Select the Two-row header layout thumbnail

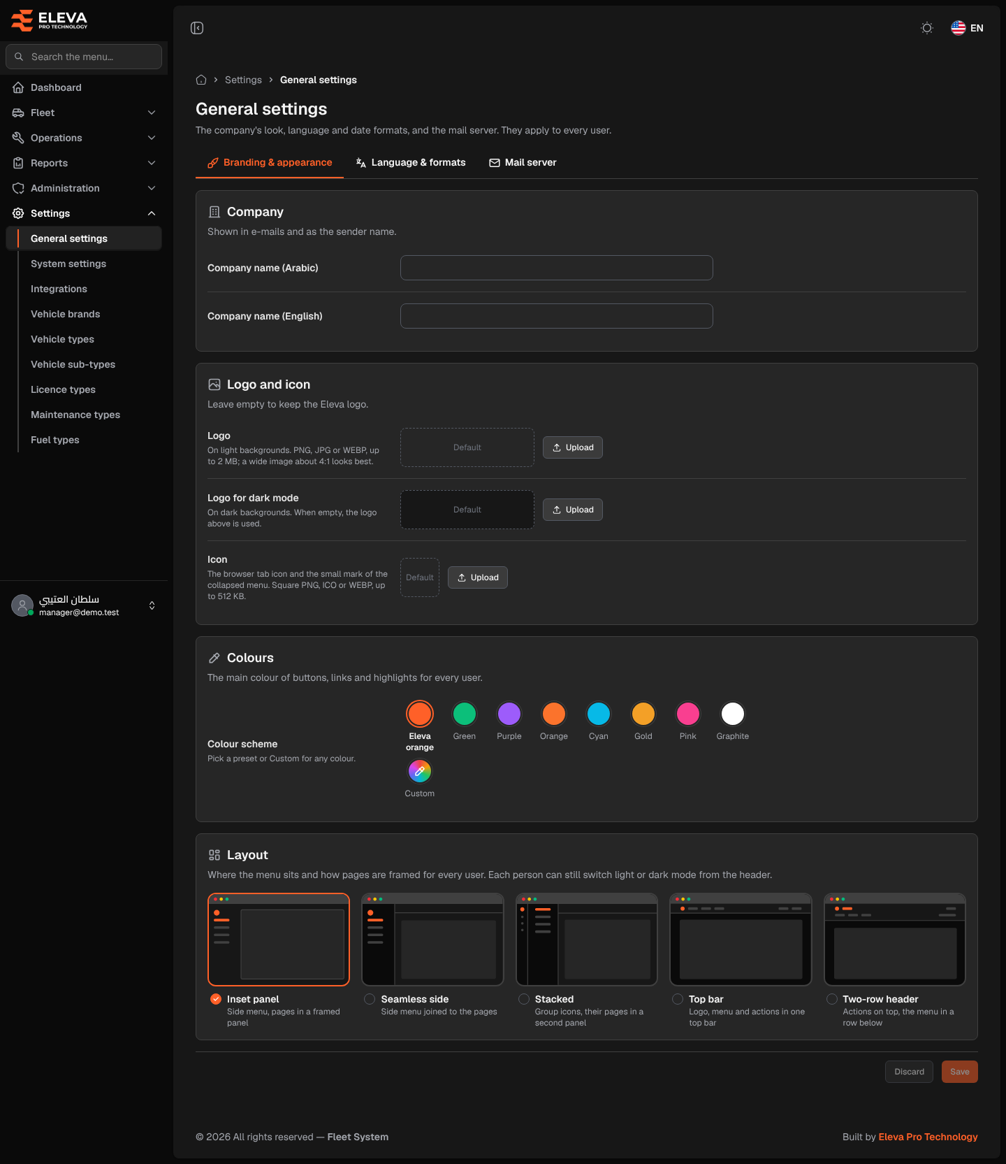pyautogui.click(x=895, y=940)
